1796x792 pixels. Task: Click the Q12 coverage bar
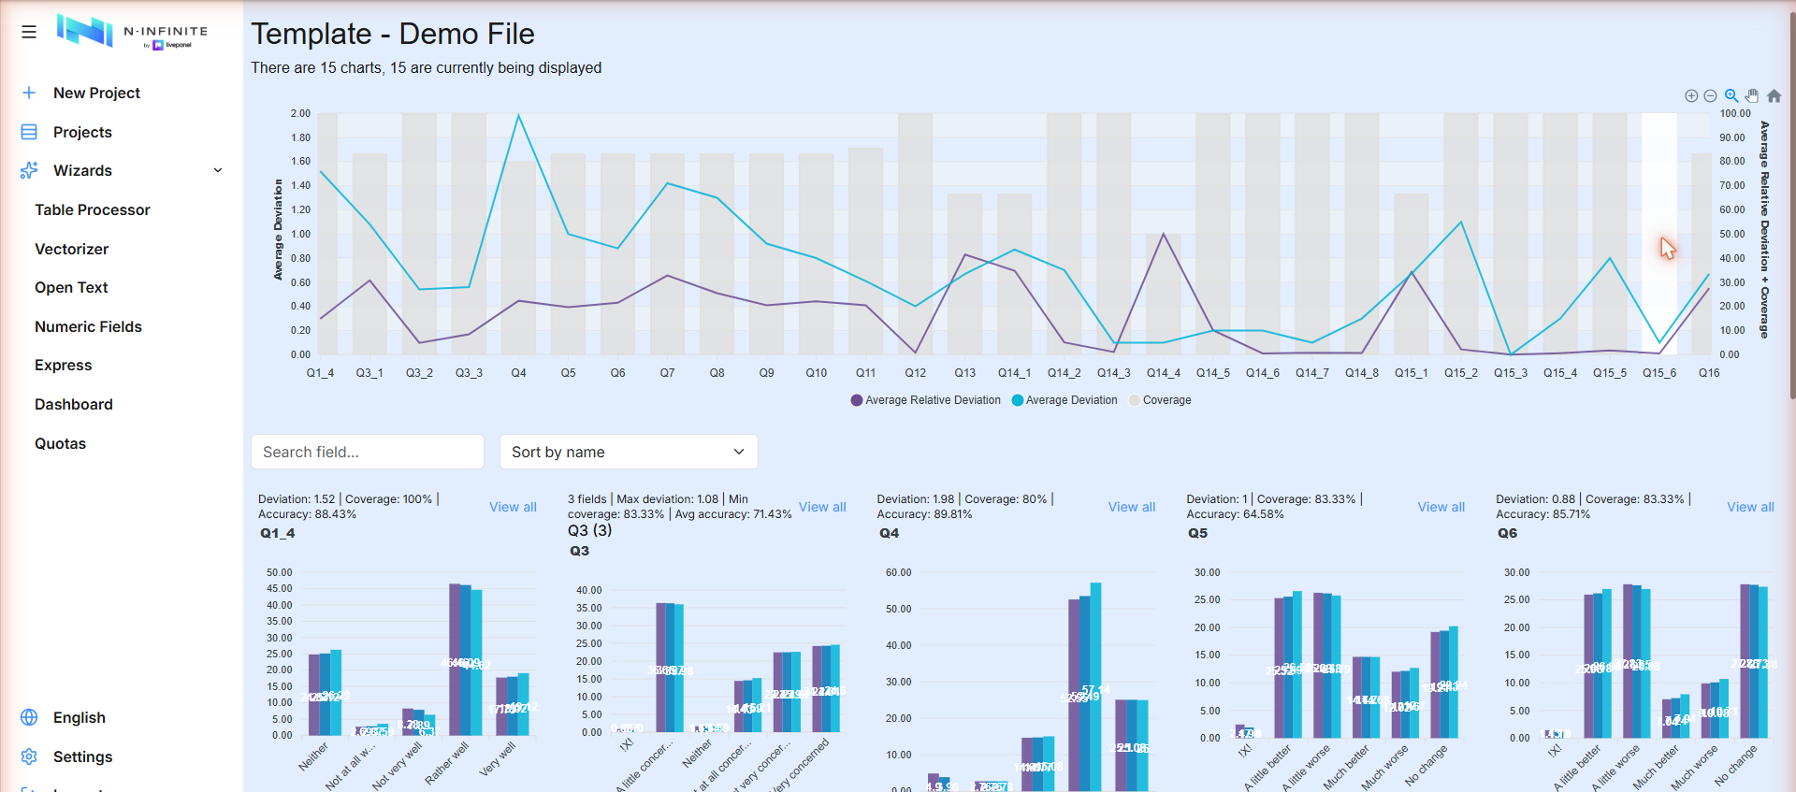(x=916, y=234)
